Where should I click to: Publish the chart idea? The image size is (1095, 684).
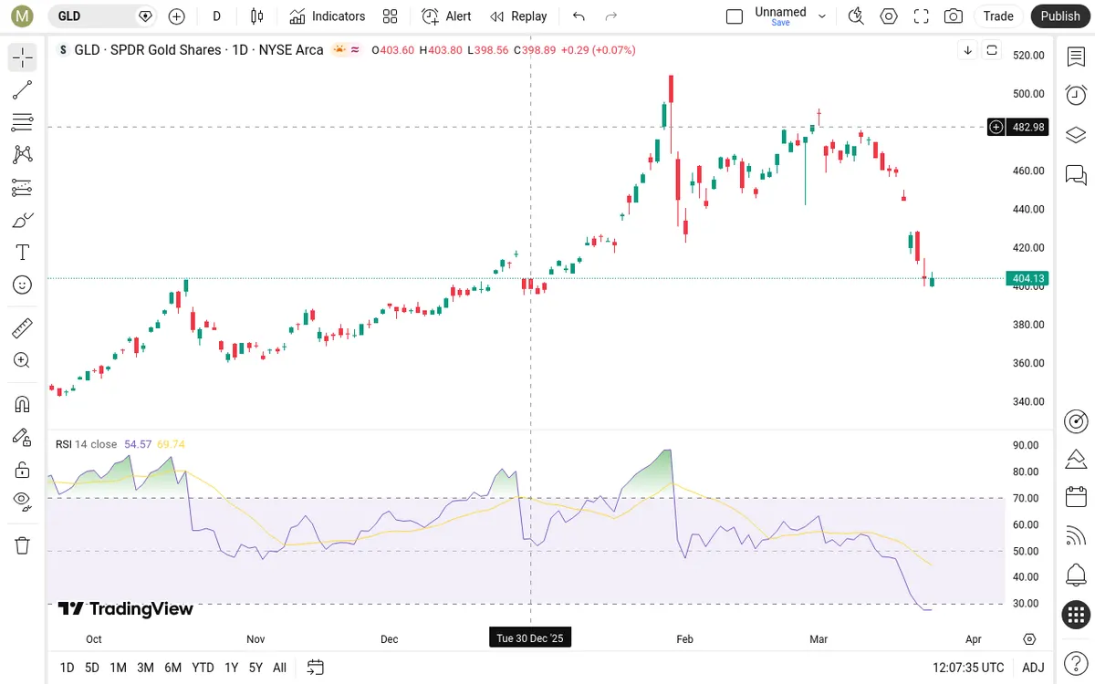[x=1060, y=16]
